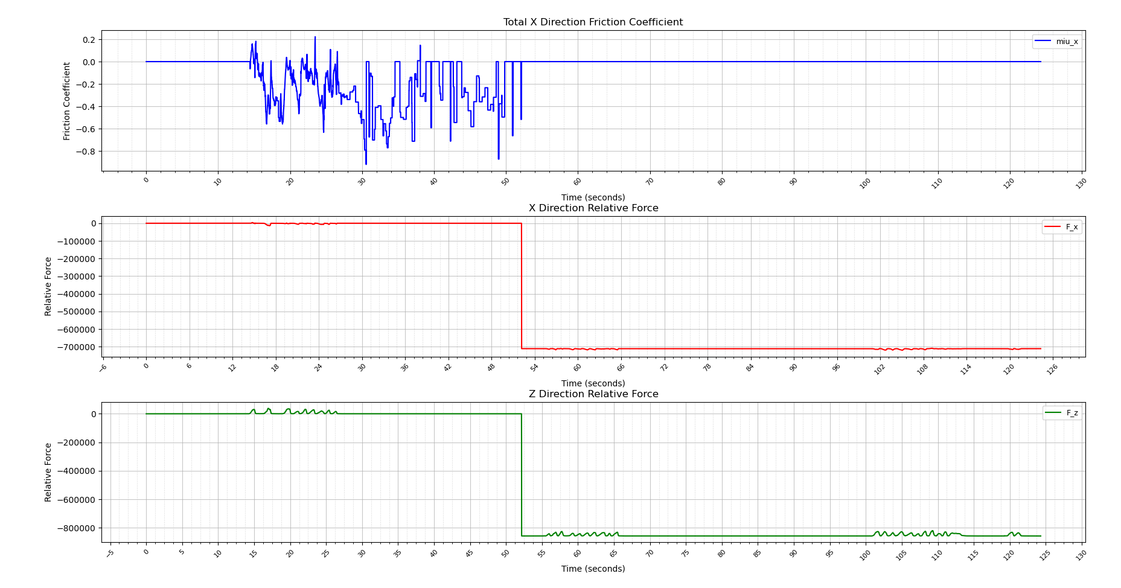Click 'Time (seconds)' label under the bottom plot
Image resolution: width=1121 pixels, height=588 pixels.
[593, 569]
